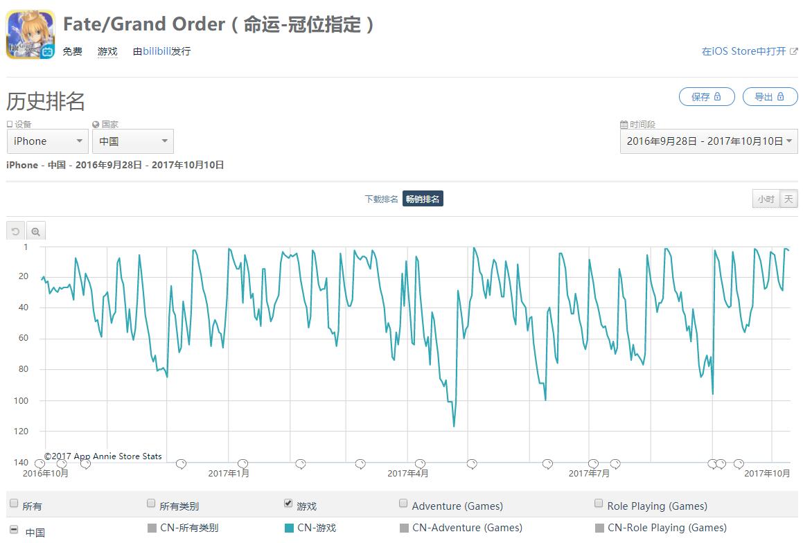803x543 pixels.
Task: Collapse the 中国 row
Action: [15, 529]
